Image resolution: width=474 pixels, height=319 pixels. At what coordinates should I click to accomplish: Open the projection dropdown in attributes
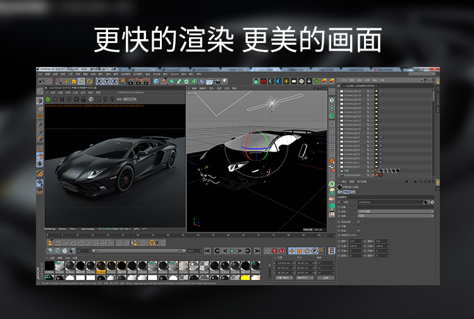[x=396, y=212]
